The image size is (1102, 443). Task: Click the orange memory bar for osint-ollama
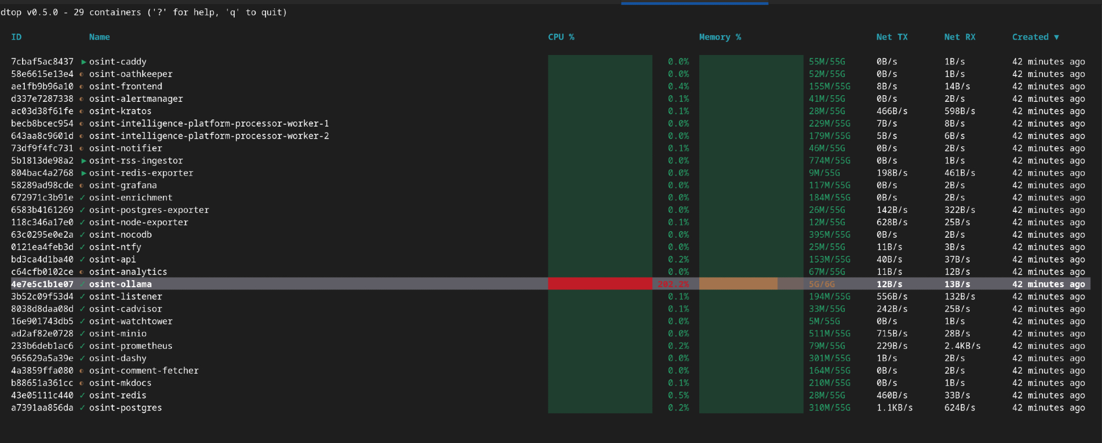(x=738, y=284)
